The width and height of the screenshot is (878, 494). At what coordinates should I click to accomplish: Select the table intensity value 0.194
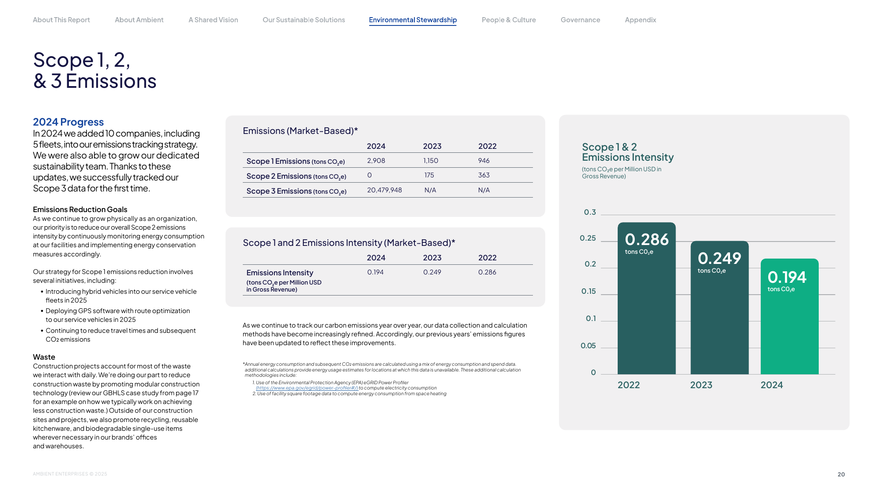pos(375,272)
